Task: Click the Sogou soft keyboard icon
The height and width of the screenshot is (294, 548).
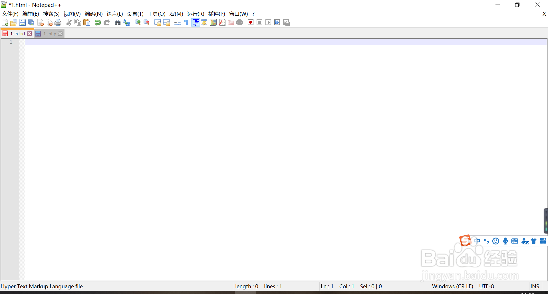Action: 515,241
